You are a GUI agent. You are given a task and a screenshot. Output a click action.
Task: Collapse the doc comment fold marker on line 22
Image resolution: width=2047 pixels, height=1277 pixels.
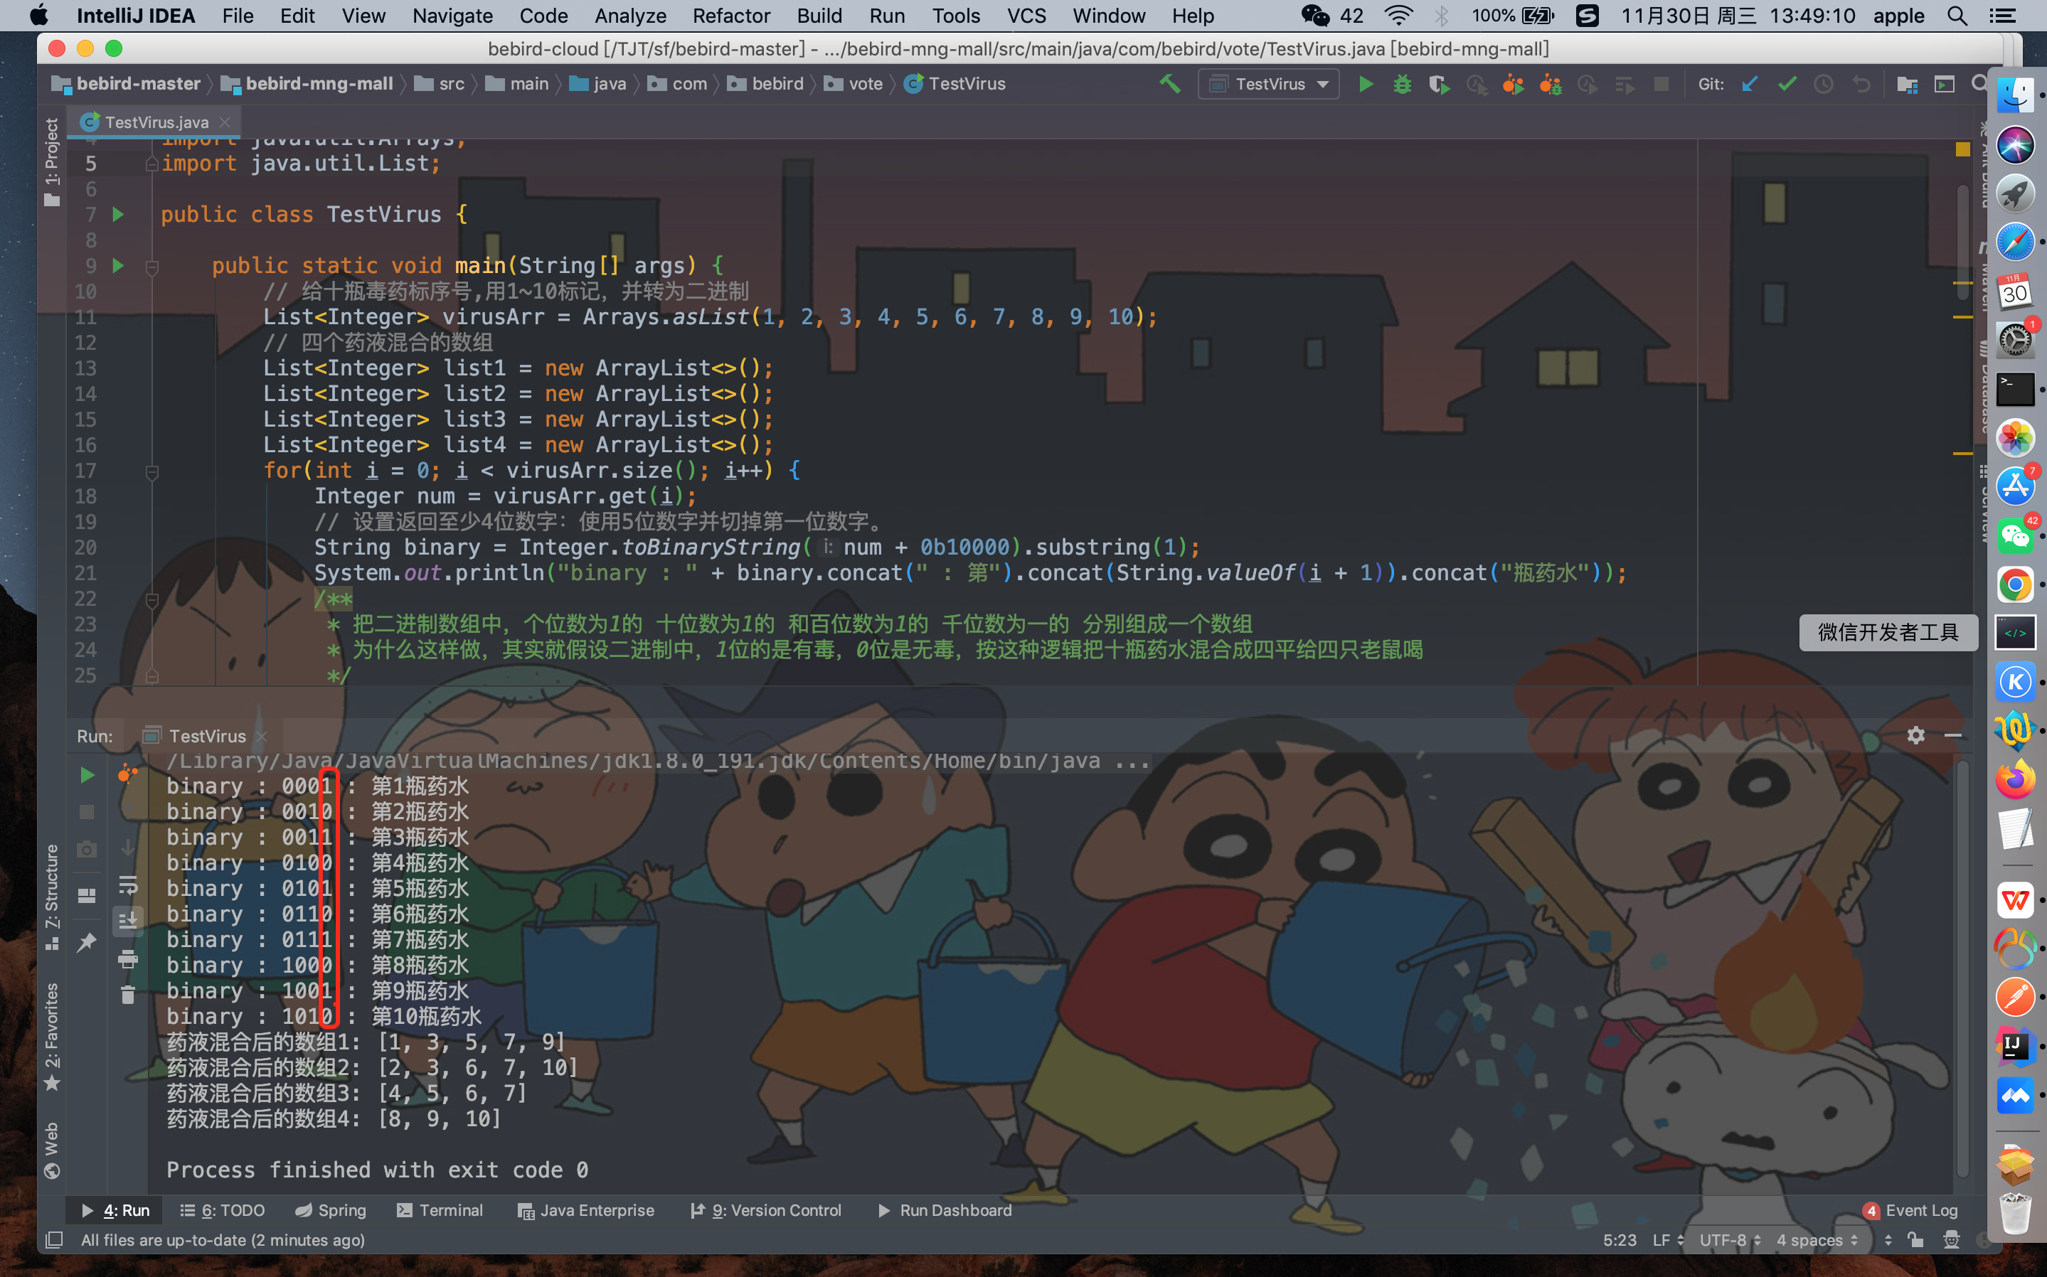point(152,601)
